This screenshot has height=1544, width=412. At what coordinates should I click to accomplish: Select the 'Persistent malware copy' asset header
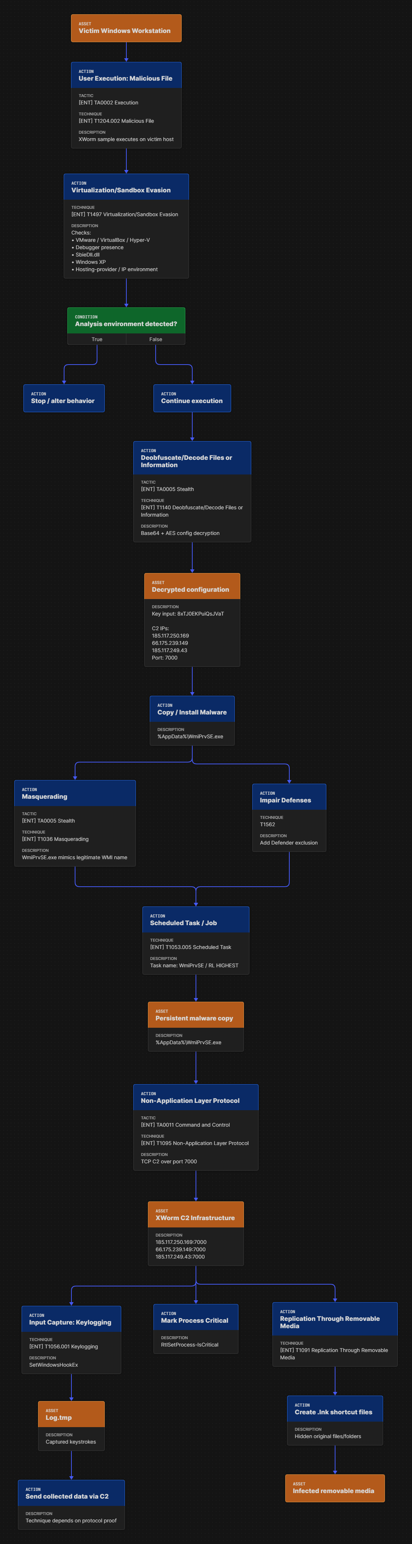(196, 1015)
